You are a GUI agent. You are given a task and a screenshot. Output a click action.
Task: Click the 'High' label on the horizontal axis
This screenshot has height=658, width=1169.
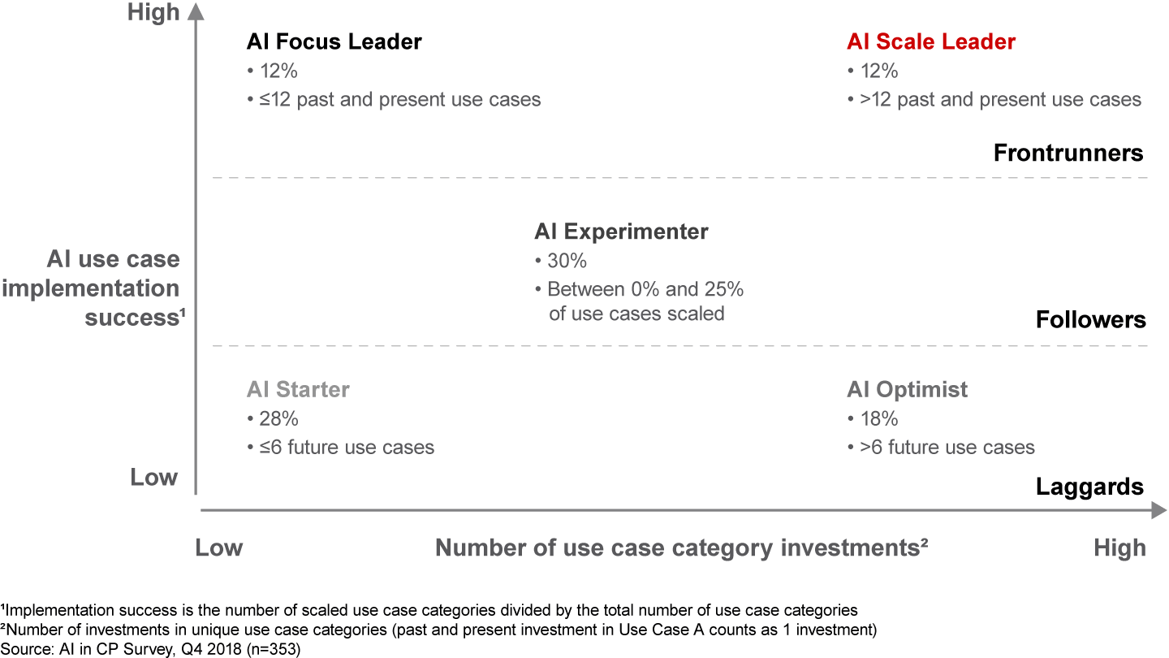tap(1119, 548)
